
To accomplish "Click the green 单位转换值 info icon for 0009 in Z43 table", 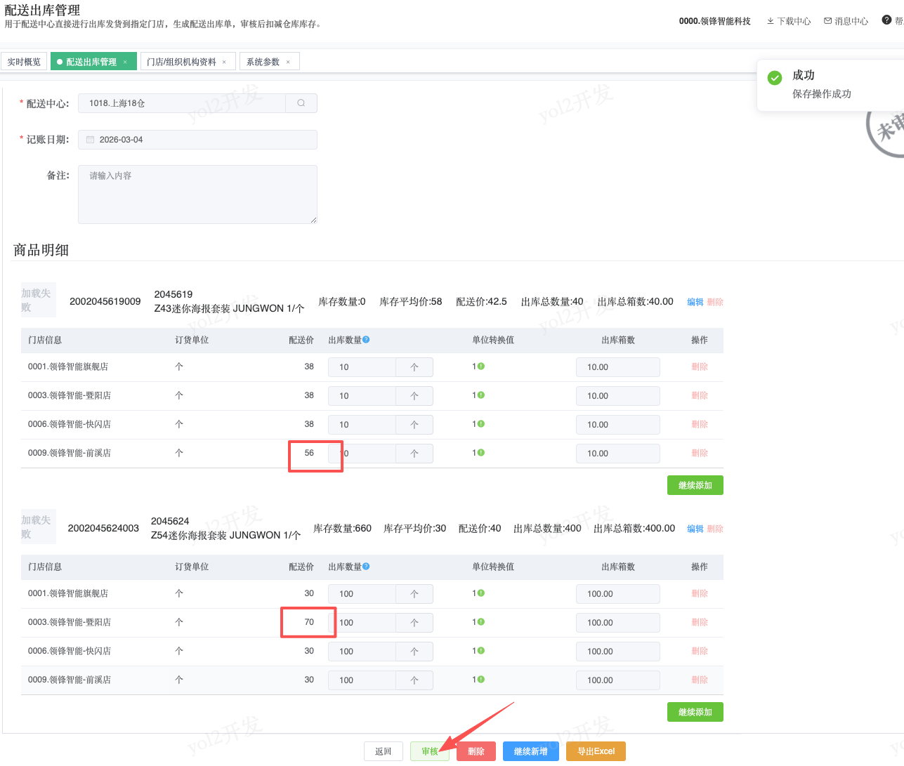I will click(481, 453).
